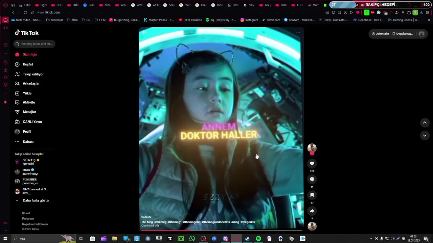Viewport: 433px width, 243px height.
Task: Click the Uygulamayı button
Action: pos(403,34)
